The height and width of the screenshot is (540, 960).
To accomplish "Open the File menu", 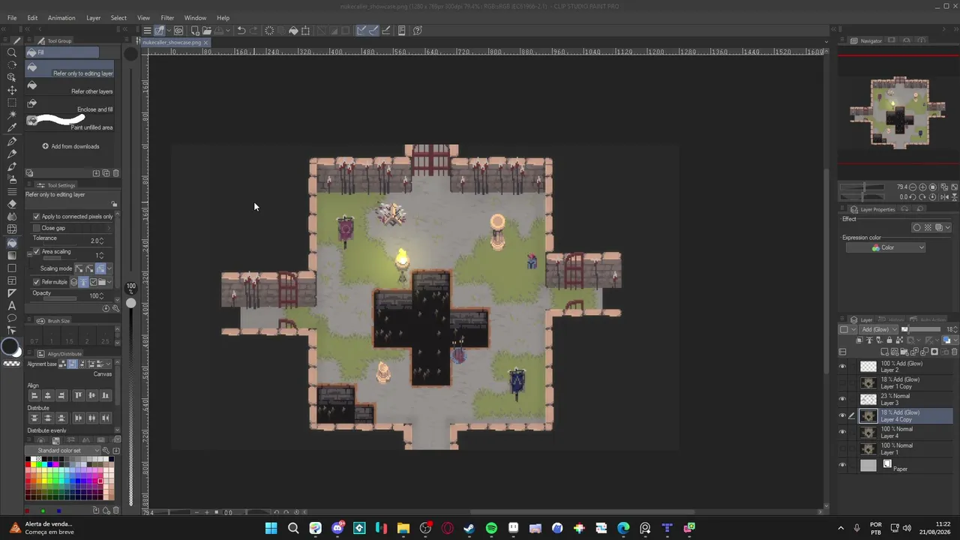I will tap(12, 18).
